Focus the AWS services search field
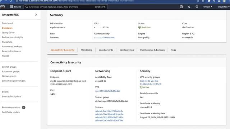Screen dimensions: 230x129 click(66, 7)
